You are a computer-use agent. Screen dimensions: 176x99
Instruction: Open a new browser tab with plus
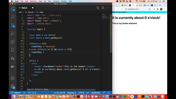coord(160,5)
